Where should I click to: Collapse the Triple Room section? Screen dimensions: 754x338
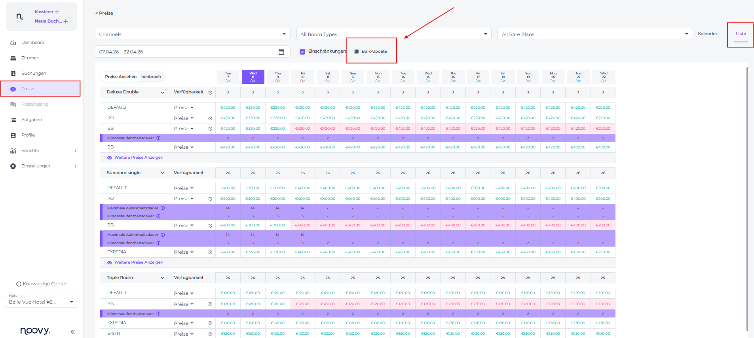point(162,278)
